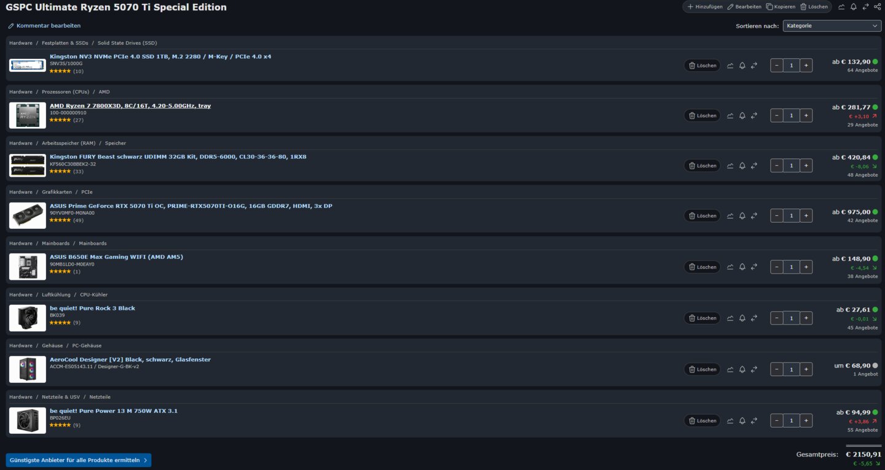Screen dimensions: 885x470
Task: Open Kingston FURY Beast RAM product thumbnail
Action: coord(28,165)
